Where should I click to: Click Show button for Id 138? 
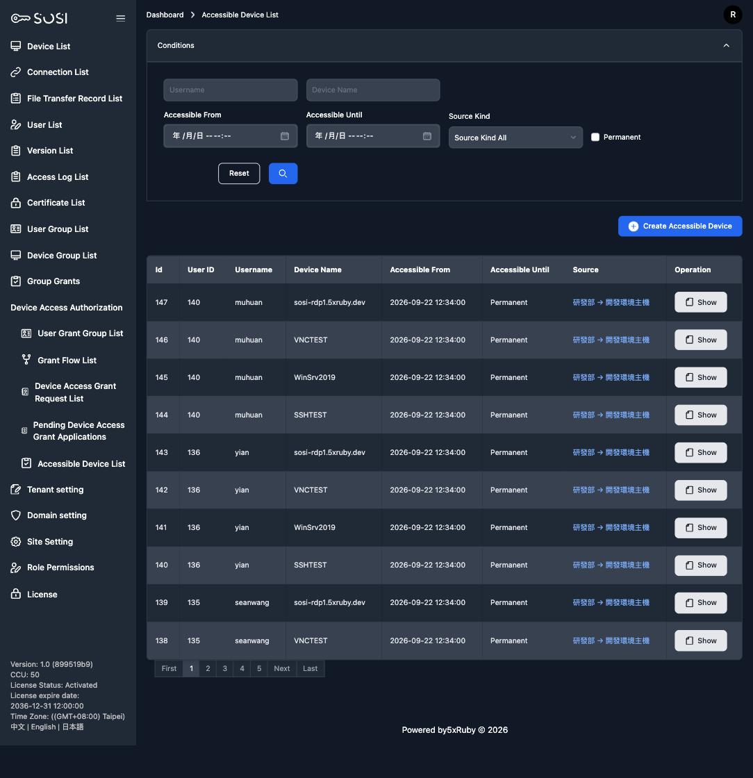[700, 640]
